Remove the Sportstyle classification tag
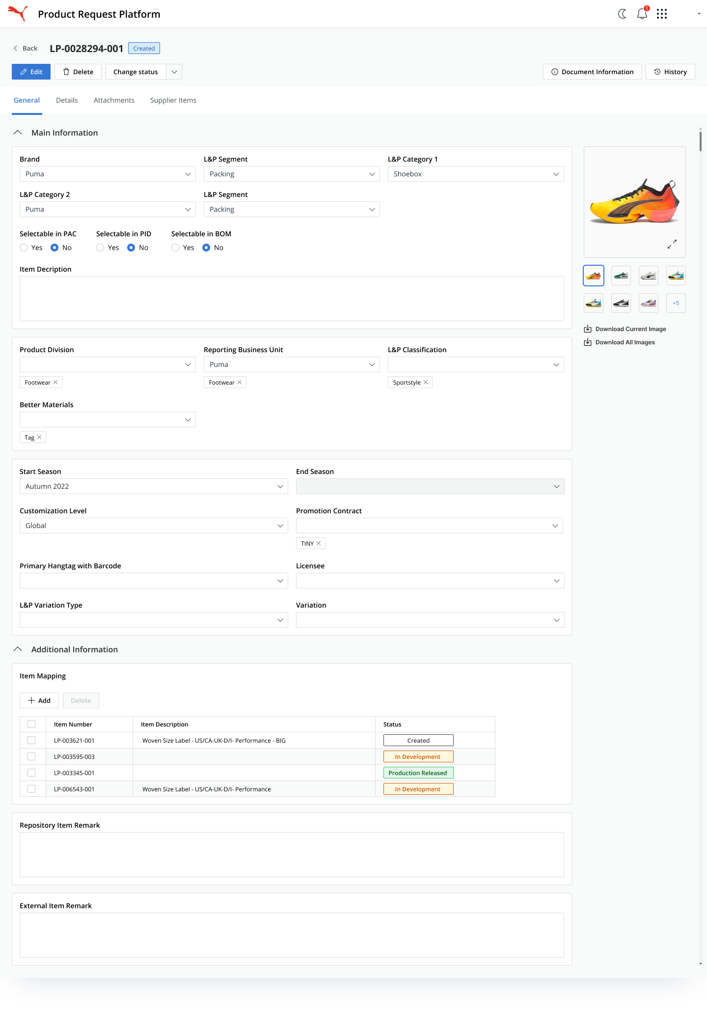This screenshot has width=707, height=1032. point(426,382)
